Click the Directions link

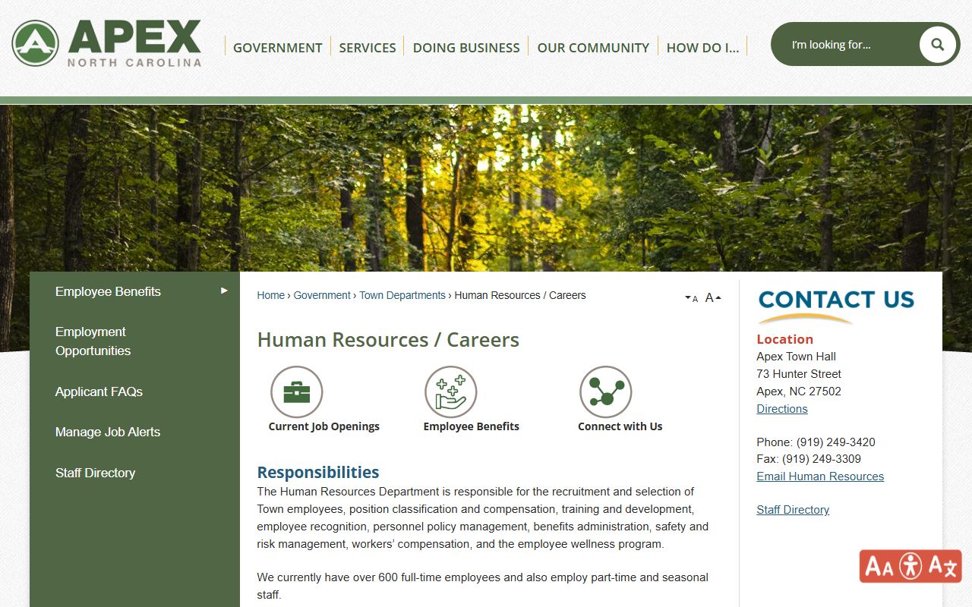[781, 409]
